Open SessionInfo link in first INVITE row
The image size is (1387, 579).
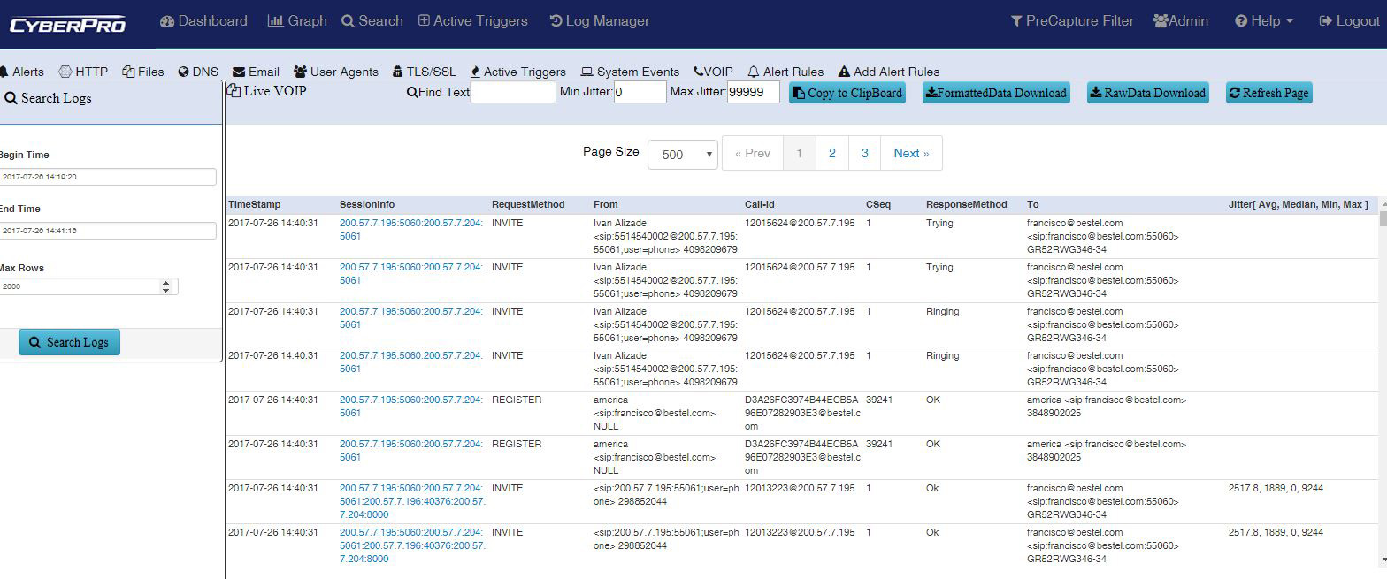point(411,230)
